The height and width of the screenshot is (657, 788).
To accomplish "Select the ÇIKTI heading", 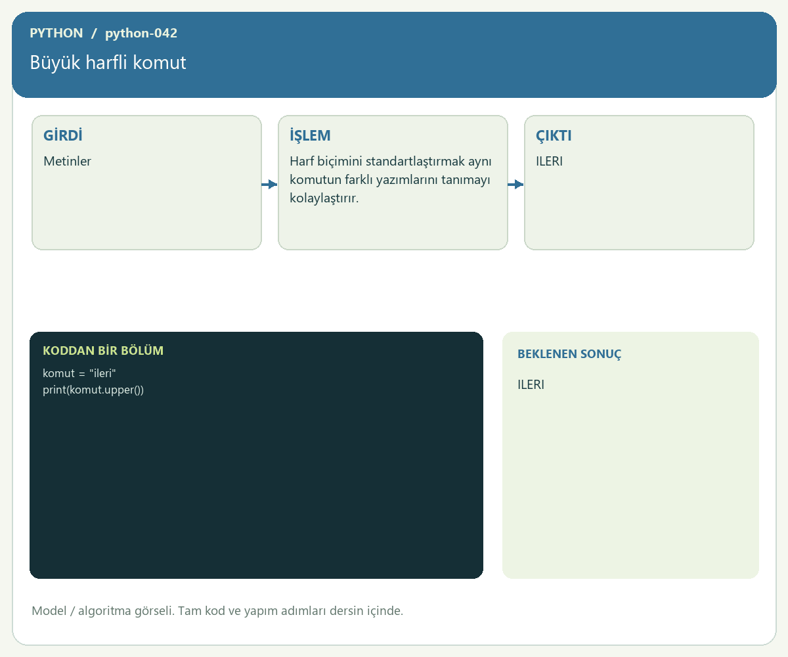I will 554,136.
